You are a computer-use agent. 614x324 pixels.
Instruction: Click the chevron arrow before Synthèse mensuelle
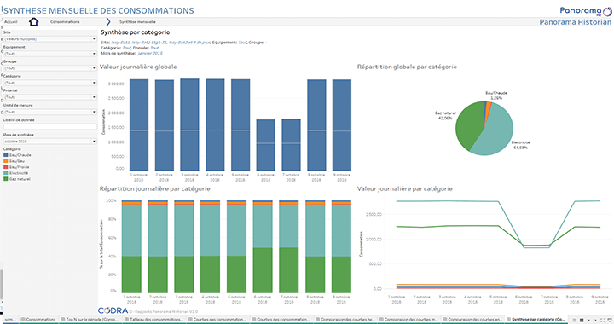(108, 22)
